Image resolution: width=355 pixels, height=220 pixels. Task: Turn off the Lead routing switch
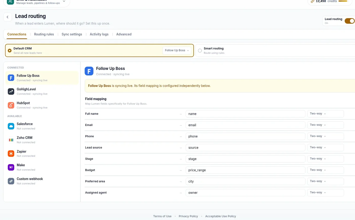[350, 21]
